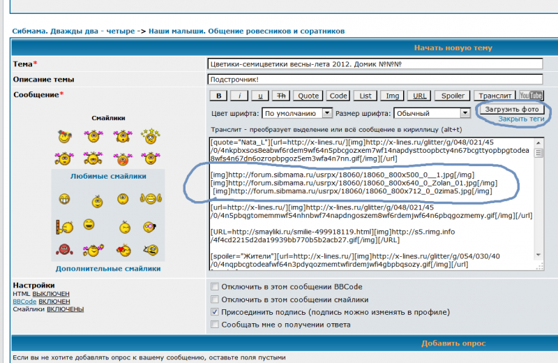Click into the Описание темы field
This screenshot has width=558, height=363.
375,80
